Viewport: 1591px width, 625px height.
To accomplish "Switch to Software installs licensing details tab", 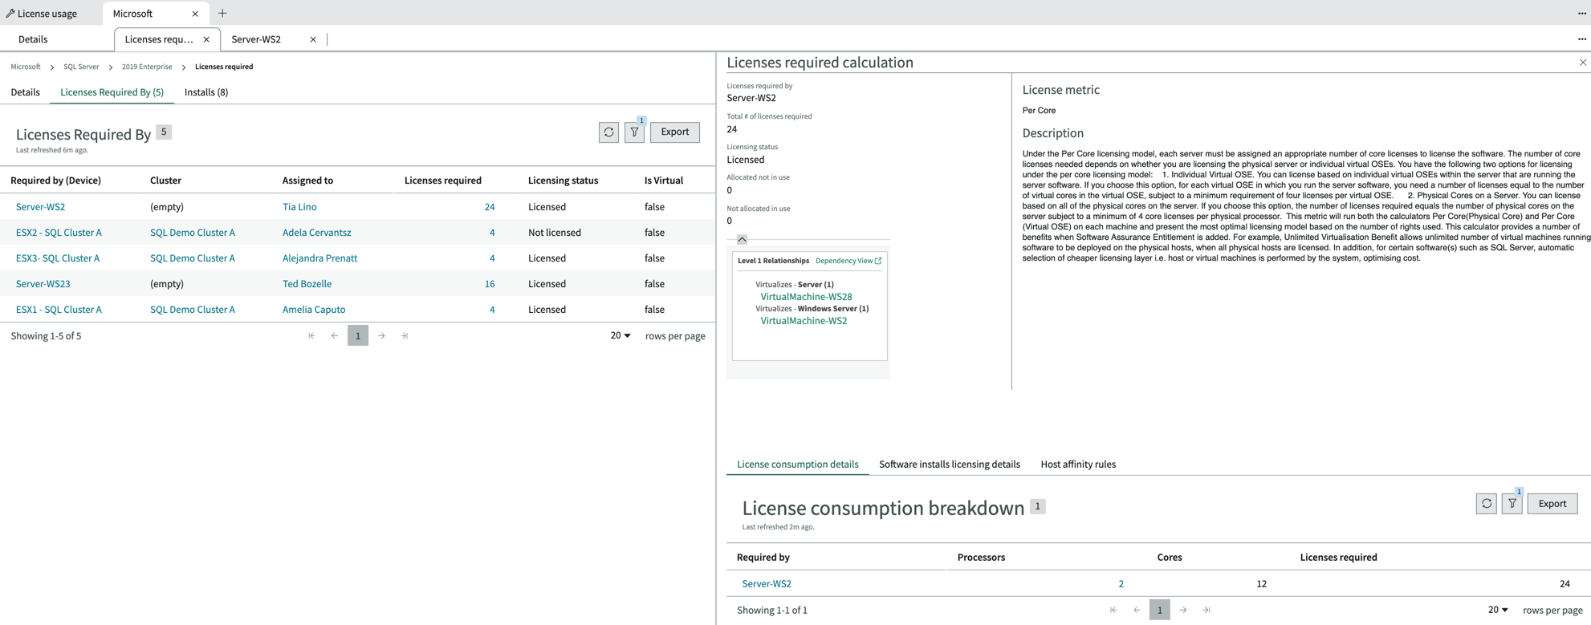I will (x=949, y=465).
